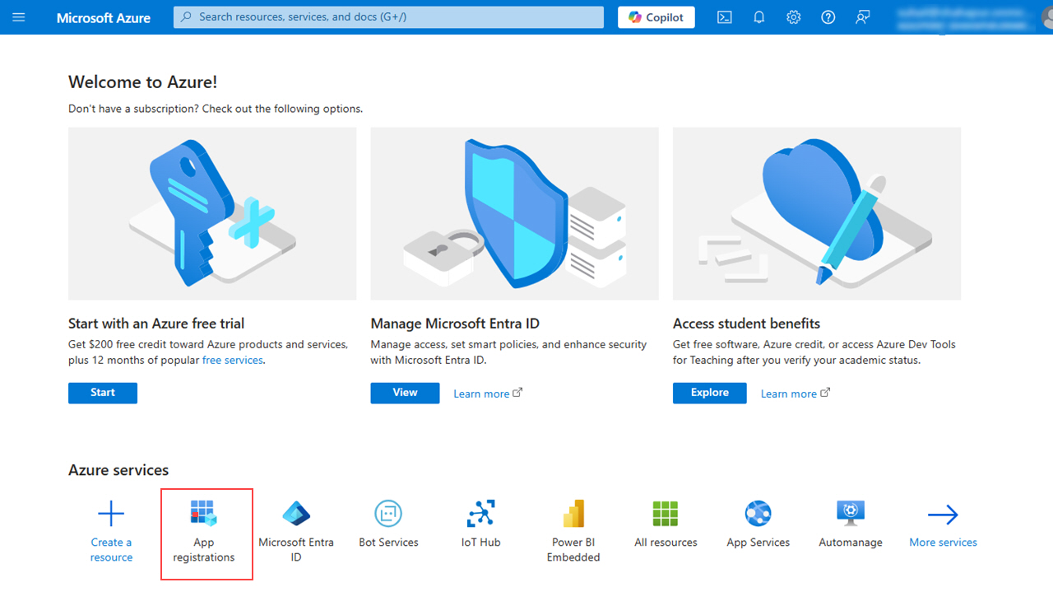Select 'Access student benefits' heading
1053x601 pixels.
(x=746, y=324)
